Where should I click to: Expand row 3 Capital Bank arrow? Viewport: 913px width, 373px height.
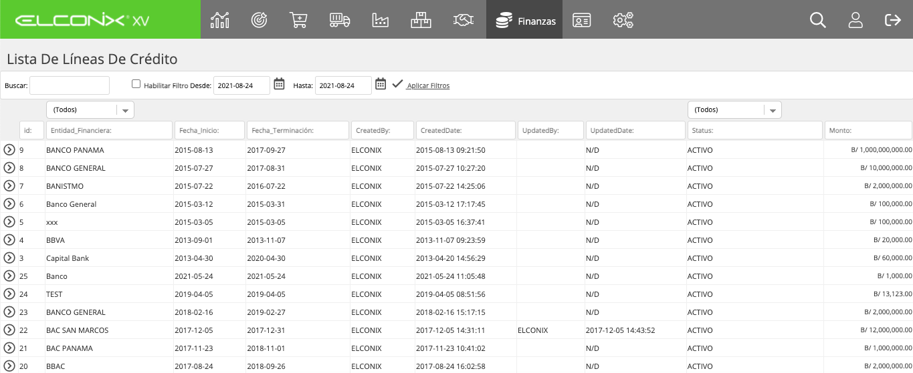click(x=9, y=258)
